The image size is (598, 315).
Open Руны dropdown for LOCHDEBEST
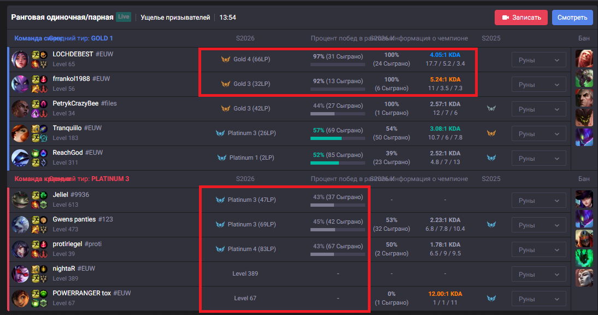(538, 60)
